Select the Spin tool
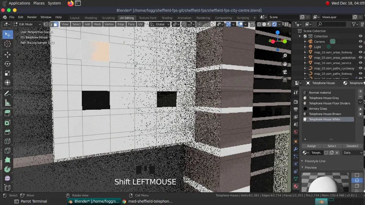Image resolution: width=365 pixels, height=205 pixels. [x=8, y=169]
